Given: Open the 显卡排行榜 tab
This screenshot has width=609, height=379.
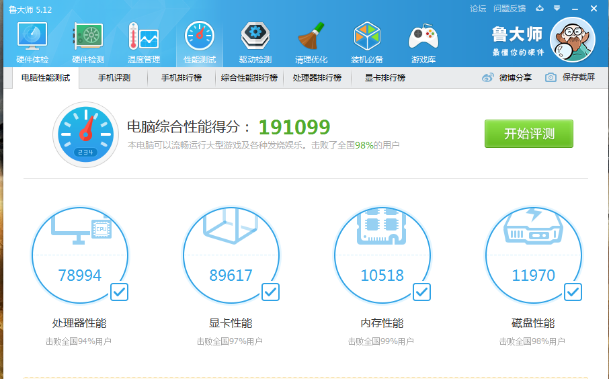Looking at the screenshot, I should click(384, 78).
